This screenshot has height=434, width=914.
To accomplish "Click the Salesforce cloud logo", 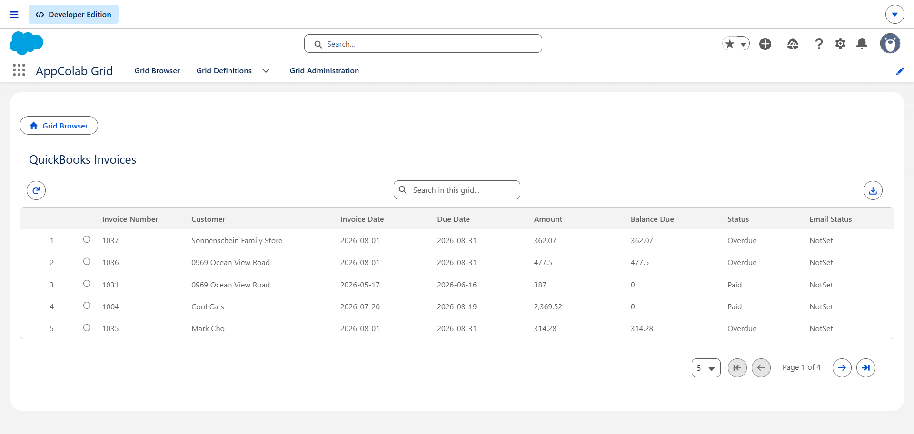I will click(x=26, y=43).
